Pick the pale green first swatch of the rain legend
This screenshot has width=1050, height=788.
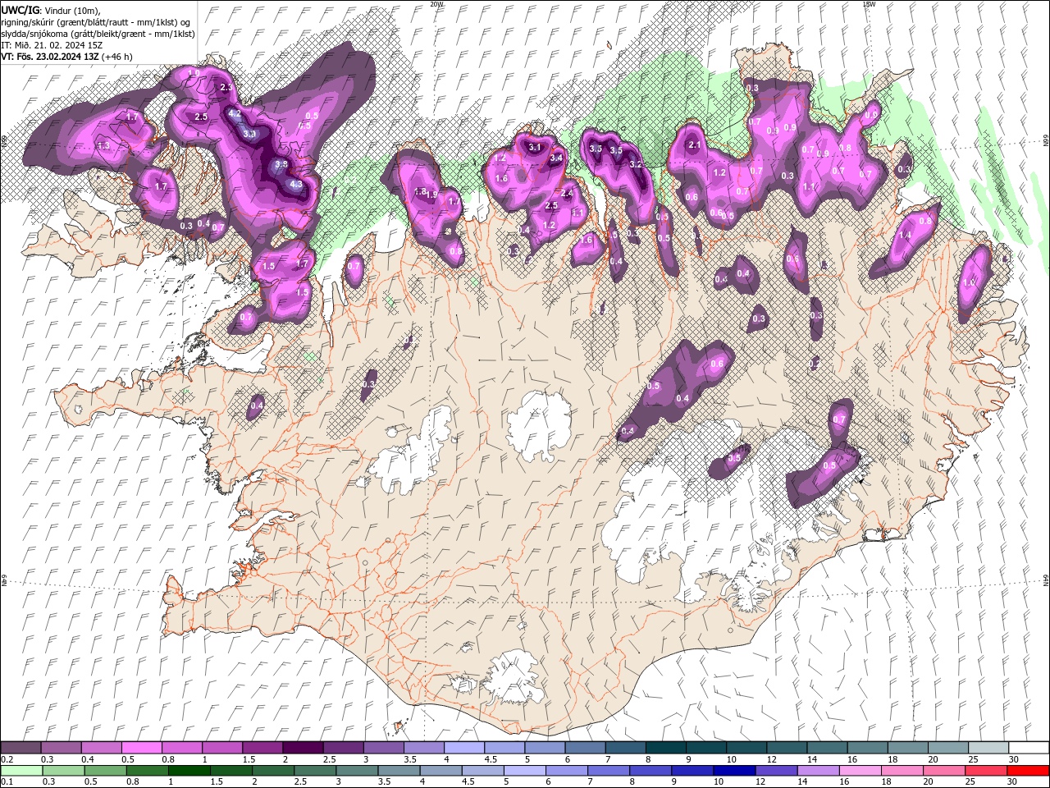(21, 771)
